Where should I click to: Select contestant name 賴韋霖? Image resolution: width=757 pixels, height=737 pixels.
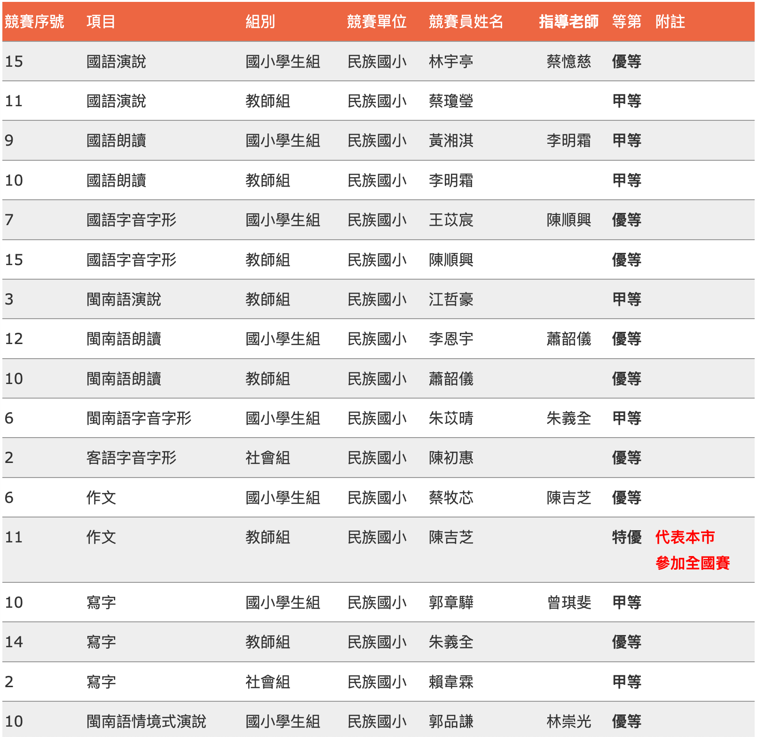click(450, 682)
